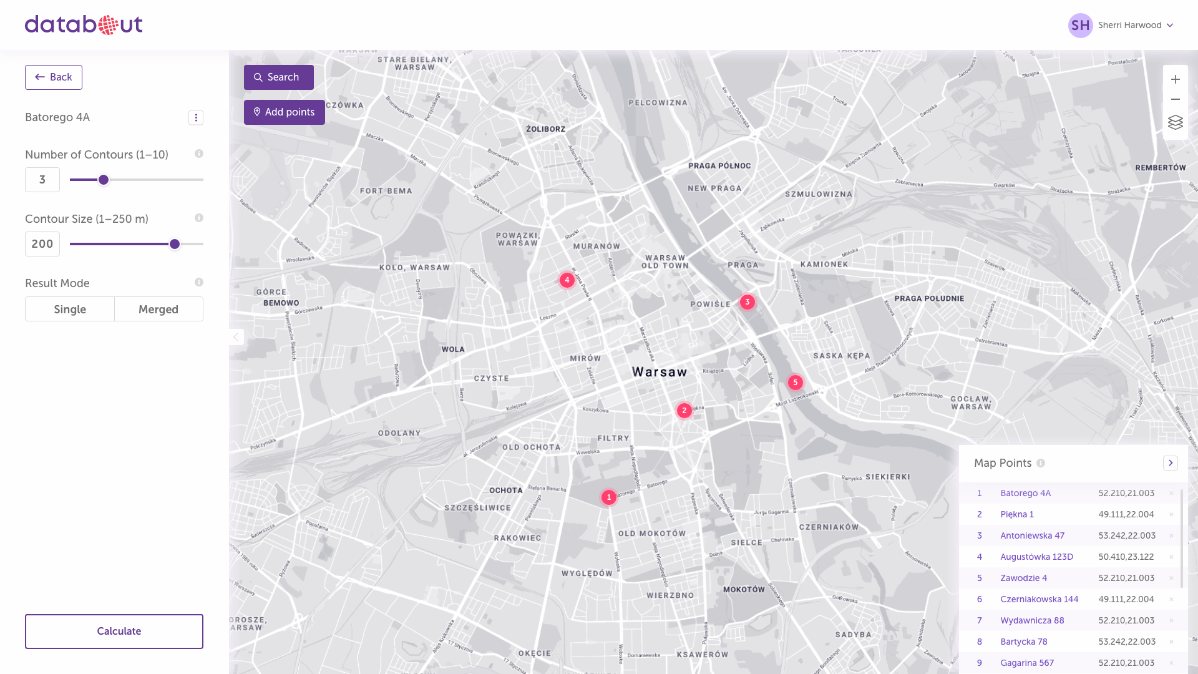This screenshot has height=674, width=1198.
Task: Open the Search panel on the map
Action: pos(278,77)
